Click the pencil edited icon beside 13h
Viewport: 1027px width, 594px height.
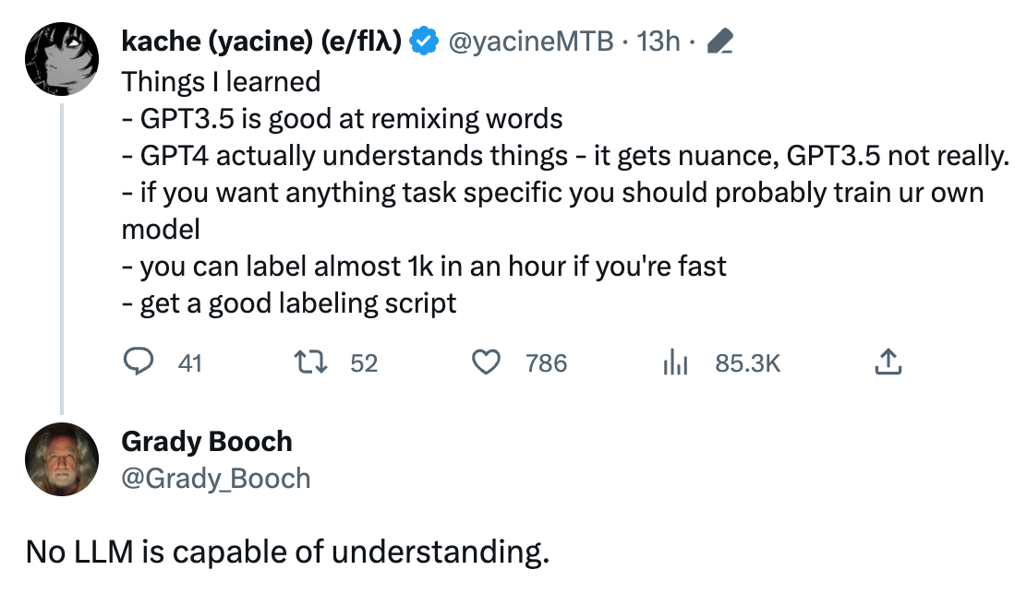[x=719, y=42]
